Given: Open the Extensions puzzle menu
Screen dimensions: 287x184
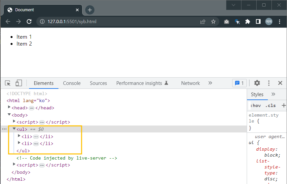Looking at the screenshot, I should [248, 21].
